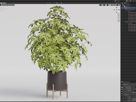The image size is (136, 102).
Task: Click the new scene button in top bar
Action: coord(127,1)
